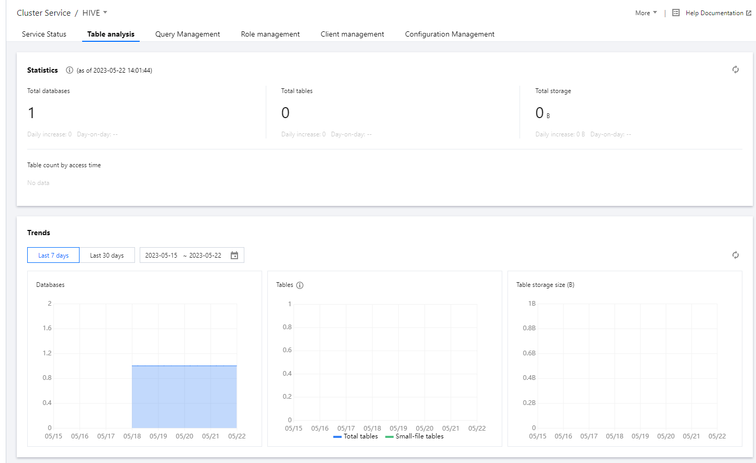
Task: Select the Last 30 days range
Action: [107, 256]
